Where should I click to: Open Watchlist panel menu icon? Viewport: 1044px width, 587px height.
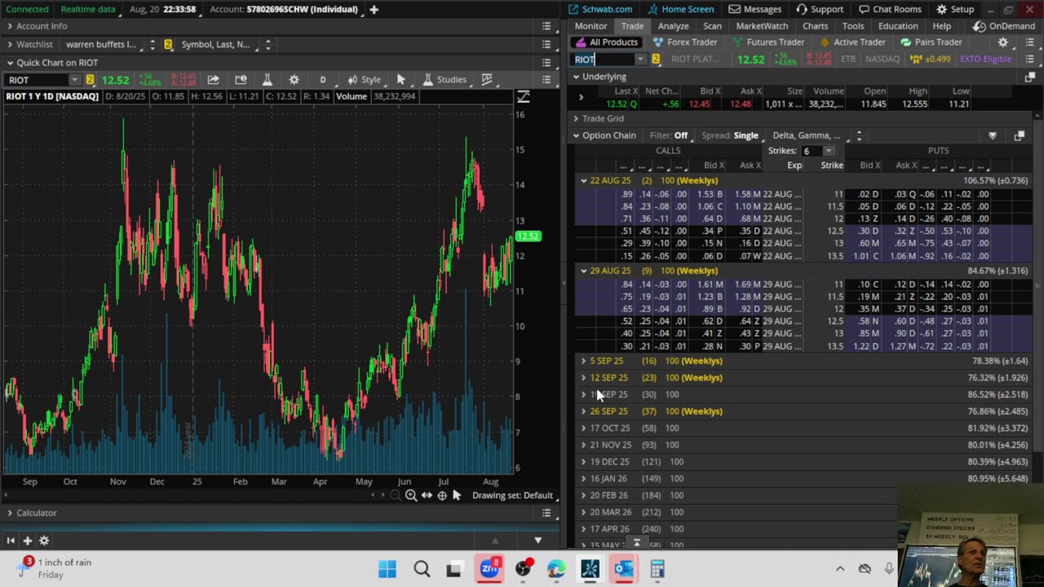pyautogui.click(x=546, y=44)
